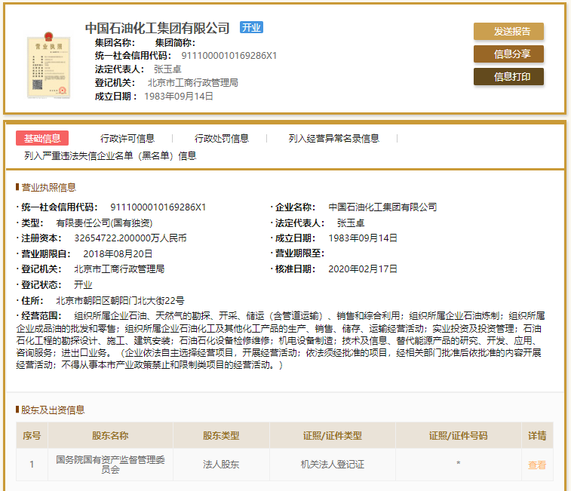Click the 发送报告 button
The width and height of the screenshot is (571, 491).
point(508,32)
